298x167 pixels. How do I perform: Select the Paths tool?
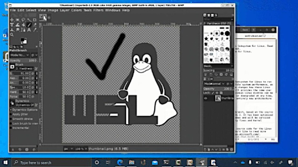point(23,30)
